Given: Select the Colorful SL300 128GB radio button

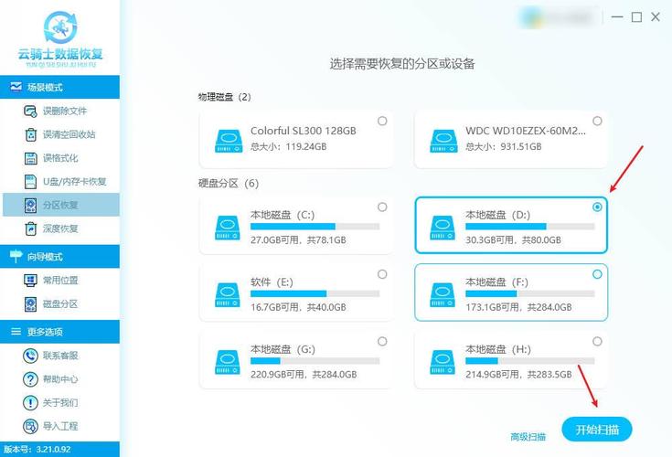Looking at the screenshot, I should click(x=382, y=122).
